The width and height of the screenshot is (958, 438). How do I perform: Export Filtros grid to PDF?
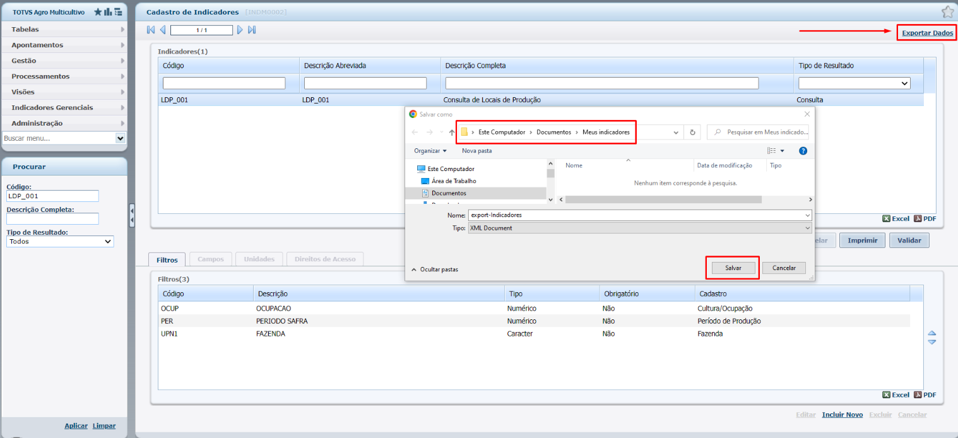pyautogui.click(x=925, y=394)
